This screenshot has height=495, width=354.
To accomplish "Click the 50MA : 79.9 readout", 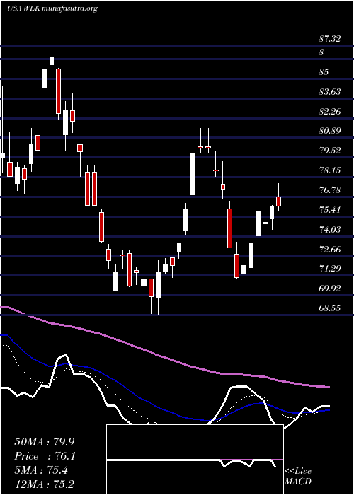I will click(x=44, y=442).
